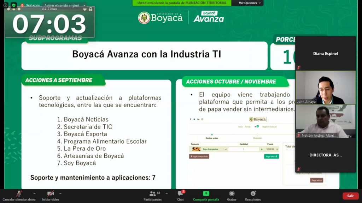Viewport: 362px width, 203px height.
Task: Click the mockup Boyacá logo
Action: coord(258,119)
